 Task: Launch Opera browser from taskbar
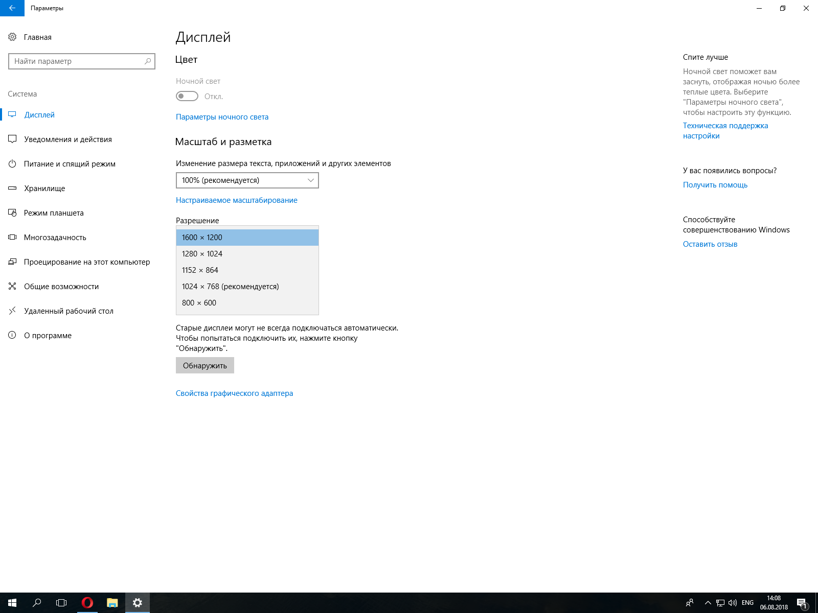pos(87,603)
